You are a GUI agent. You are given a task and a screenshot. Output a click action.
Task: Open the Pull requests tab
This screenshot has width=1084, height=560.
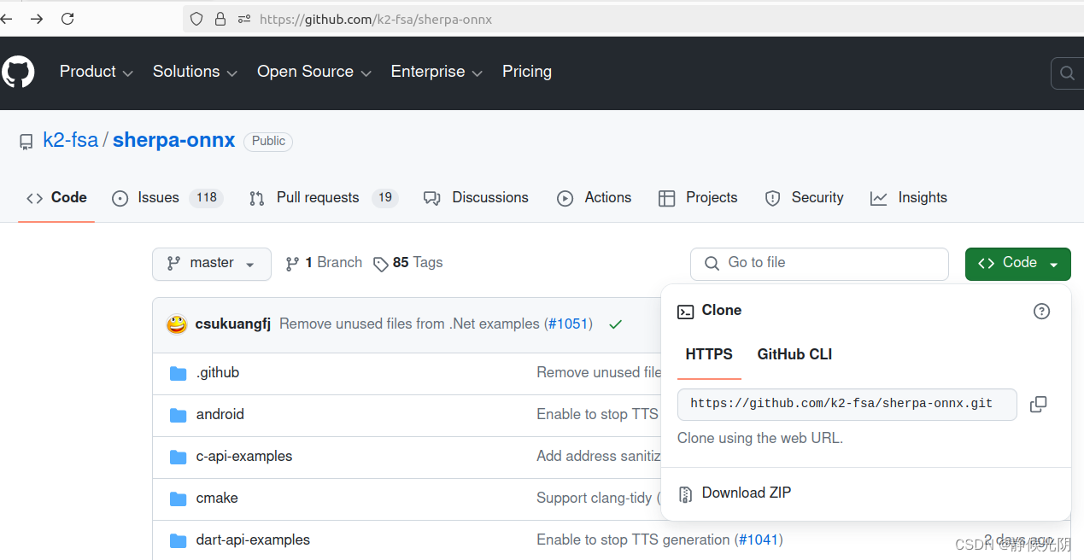coord(323,198)
